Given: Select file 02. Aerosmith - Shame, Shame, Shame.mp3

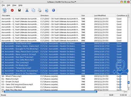Looking at the screenshot, I should coord(20,46).
